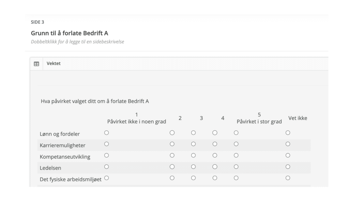Click the question text Hva påvirket valget ditt

(95, 101)
